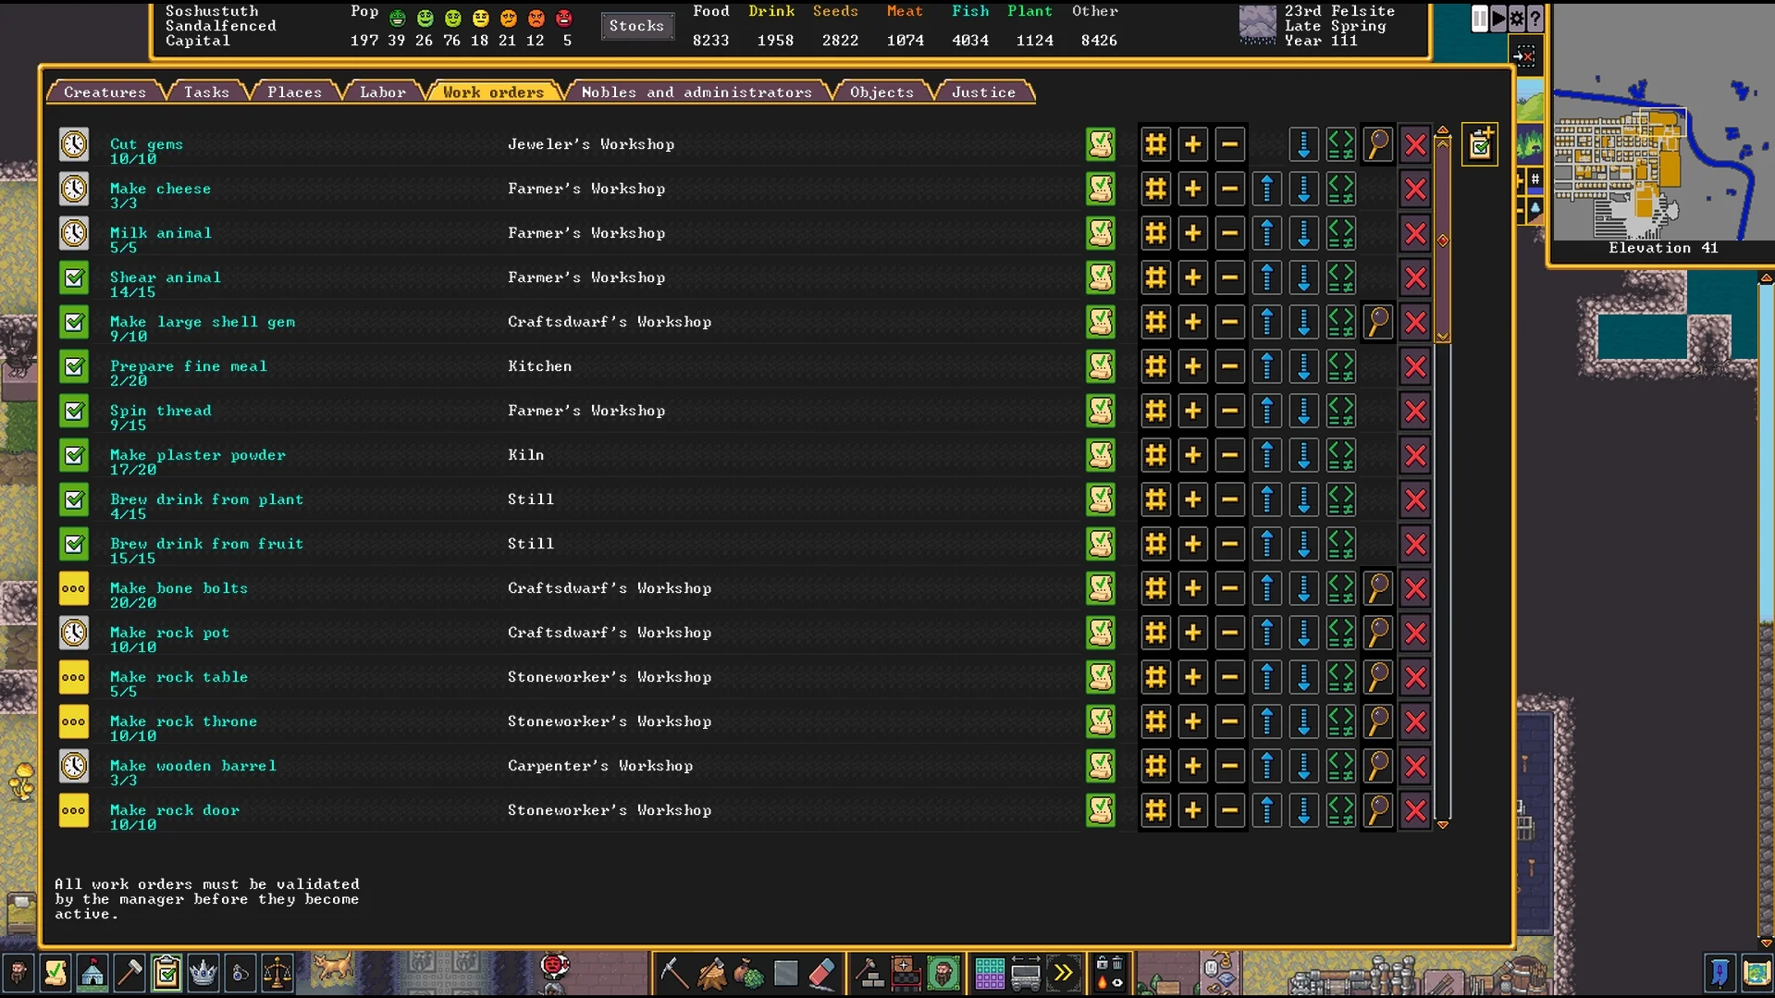Increase quantity of Make bone bolts order

(1192, 588)
